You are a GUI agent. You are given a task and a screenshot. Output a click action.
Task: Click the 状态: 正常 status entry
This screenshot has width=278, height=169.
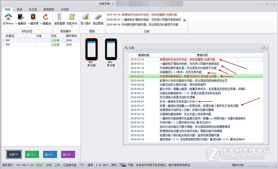(53, 165)
